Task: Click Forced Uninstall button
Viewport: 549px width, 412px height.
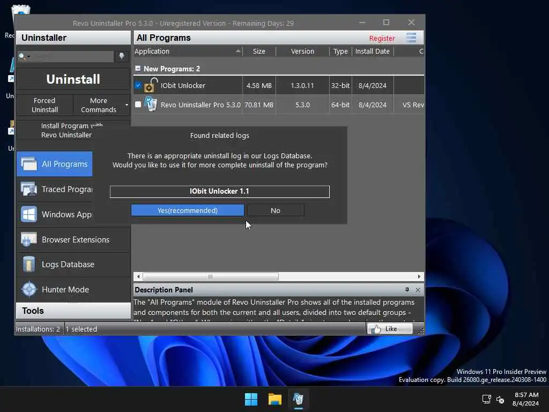Action: point(44,105)
